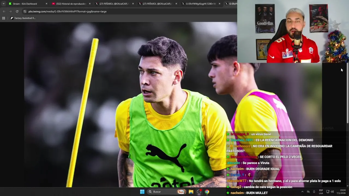
Task: Open OBS Studio from taskbar
Action: click(199, 192)
